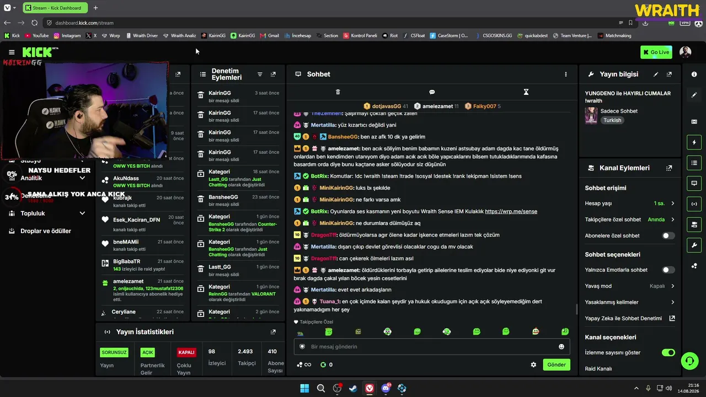706x397 pixels.
Task: Open the Kontrol Paneli bookmark
Action: 360,36
